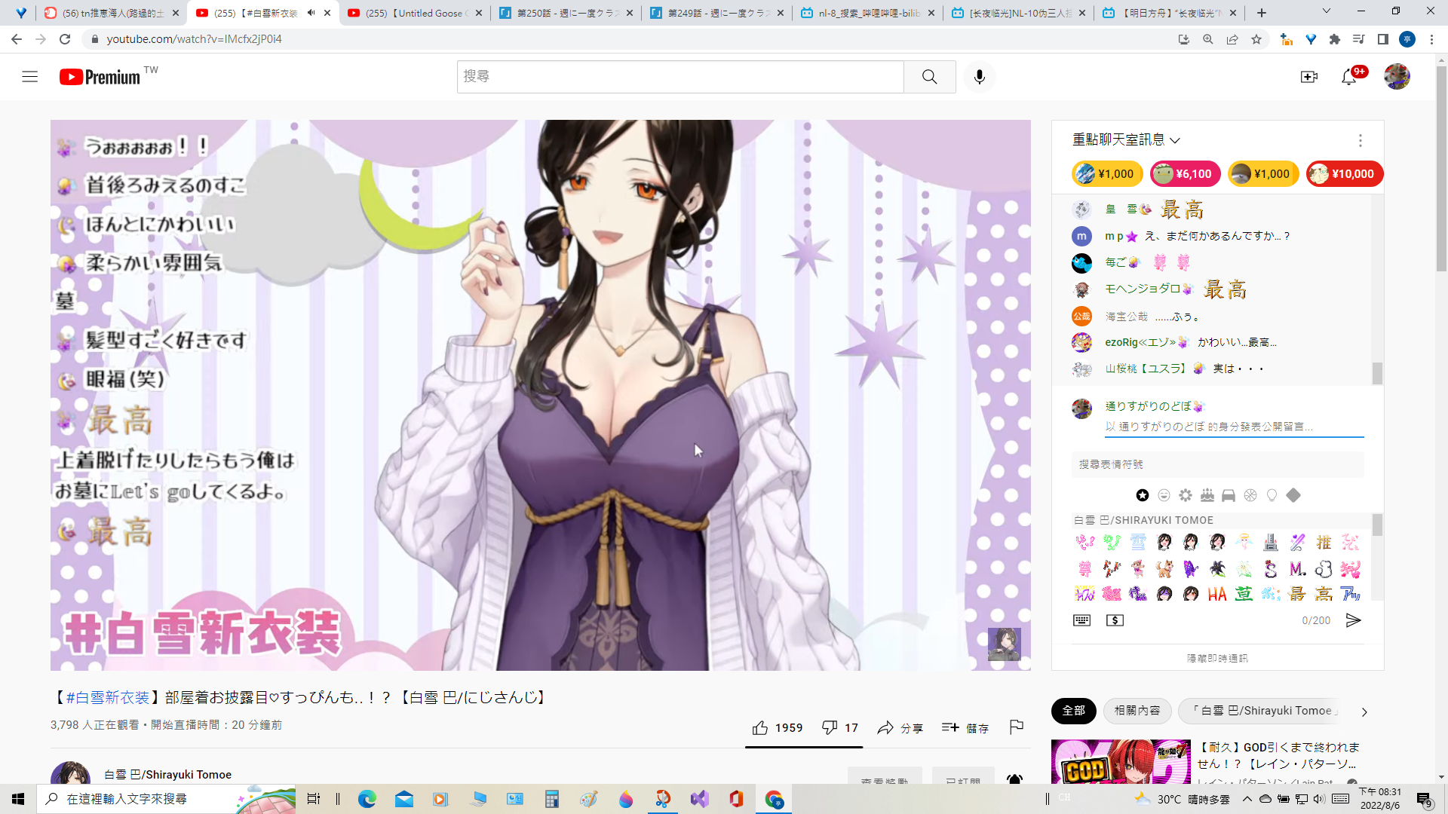The image size is (1448, 814).
Task: Open the create video menu
Action: 1308,77
